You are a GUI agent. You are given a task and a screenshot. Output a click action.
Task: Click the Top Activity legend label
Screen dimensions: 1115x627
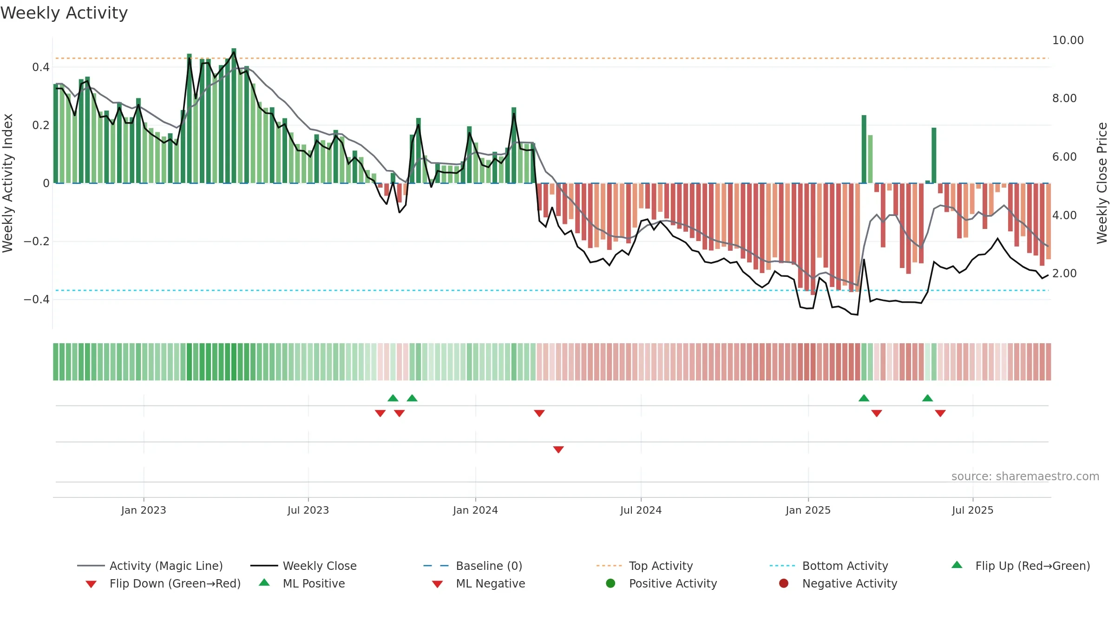pyautogui.click(x=661, y=566)
